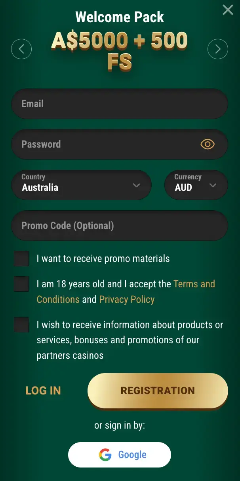Open the Terms and Conditions link
The height and width of the screenshot is (481, 240).
[194, 284]
